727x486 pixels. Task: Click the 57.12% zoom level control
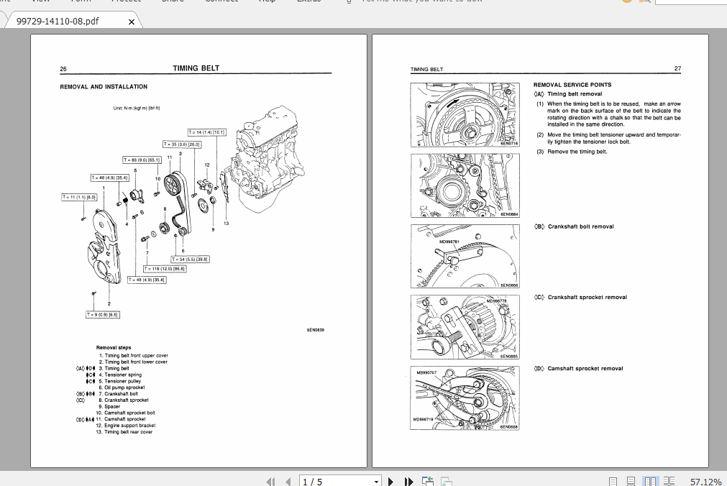tap(707, 481)
